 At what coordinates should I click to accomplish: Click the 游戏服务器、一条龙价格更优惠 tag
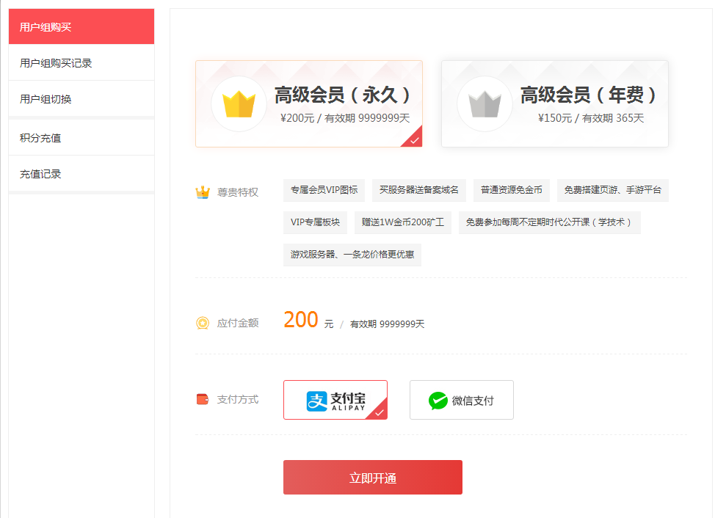point(352,255)
